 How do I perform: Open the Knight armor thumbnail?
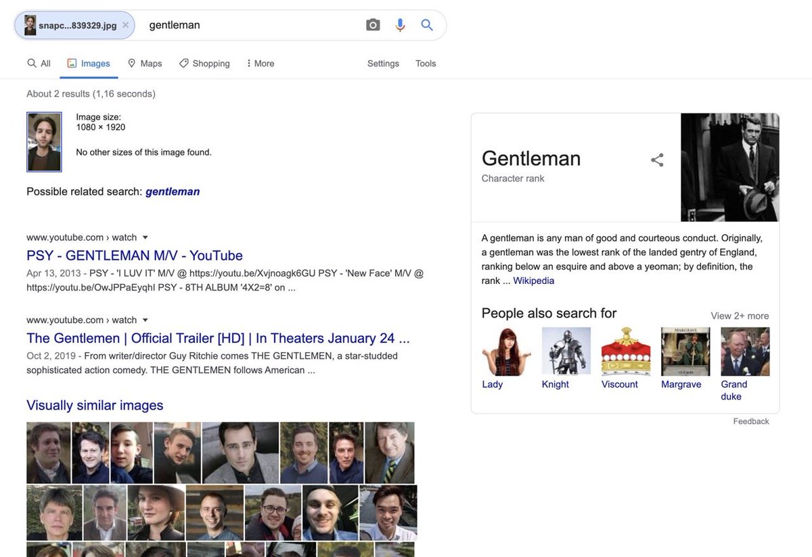566,352
